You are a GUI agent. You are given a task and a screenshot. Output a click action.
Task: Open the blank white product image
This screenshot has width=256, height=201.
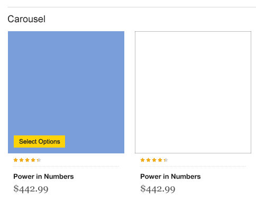tap(193, 92)
